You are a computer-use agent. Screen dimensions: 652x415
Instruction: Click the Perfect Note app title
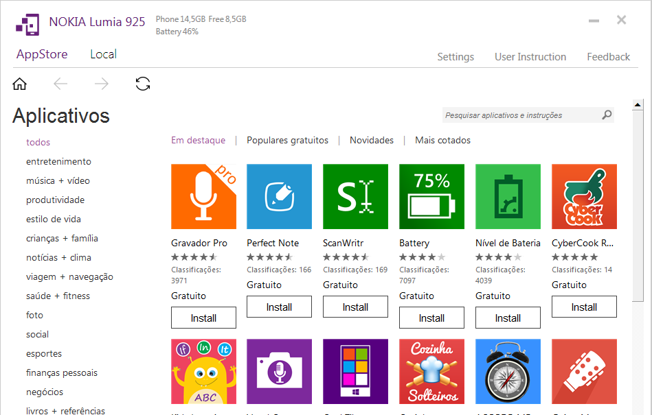tap(273, 244)
